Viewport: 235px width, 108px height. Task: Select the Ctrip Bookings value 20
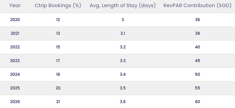tap(58, 88)
